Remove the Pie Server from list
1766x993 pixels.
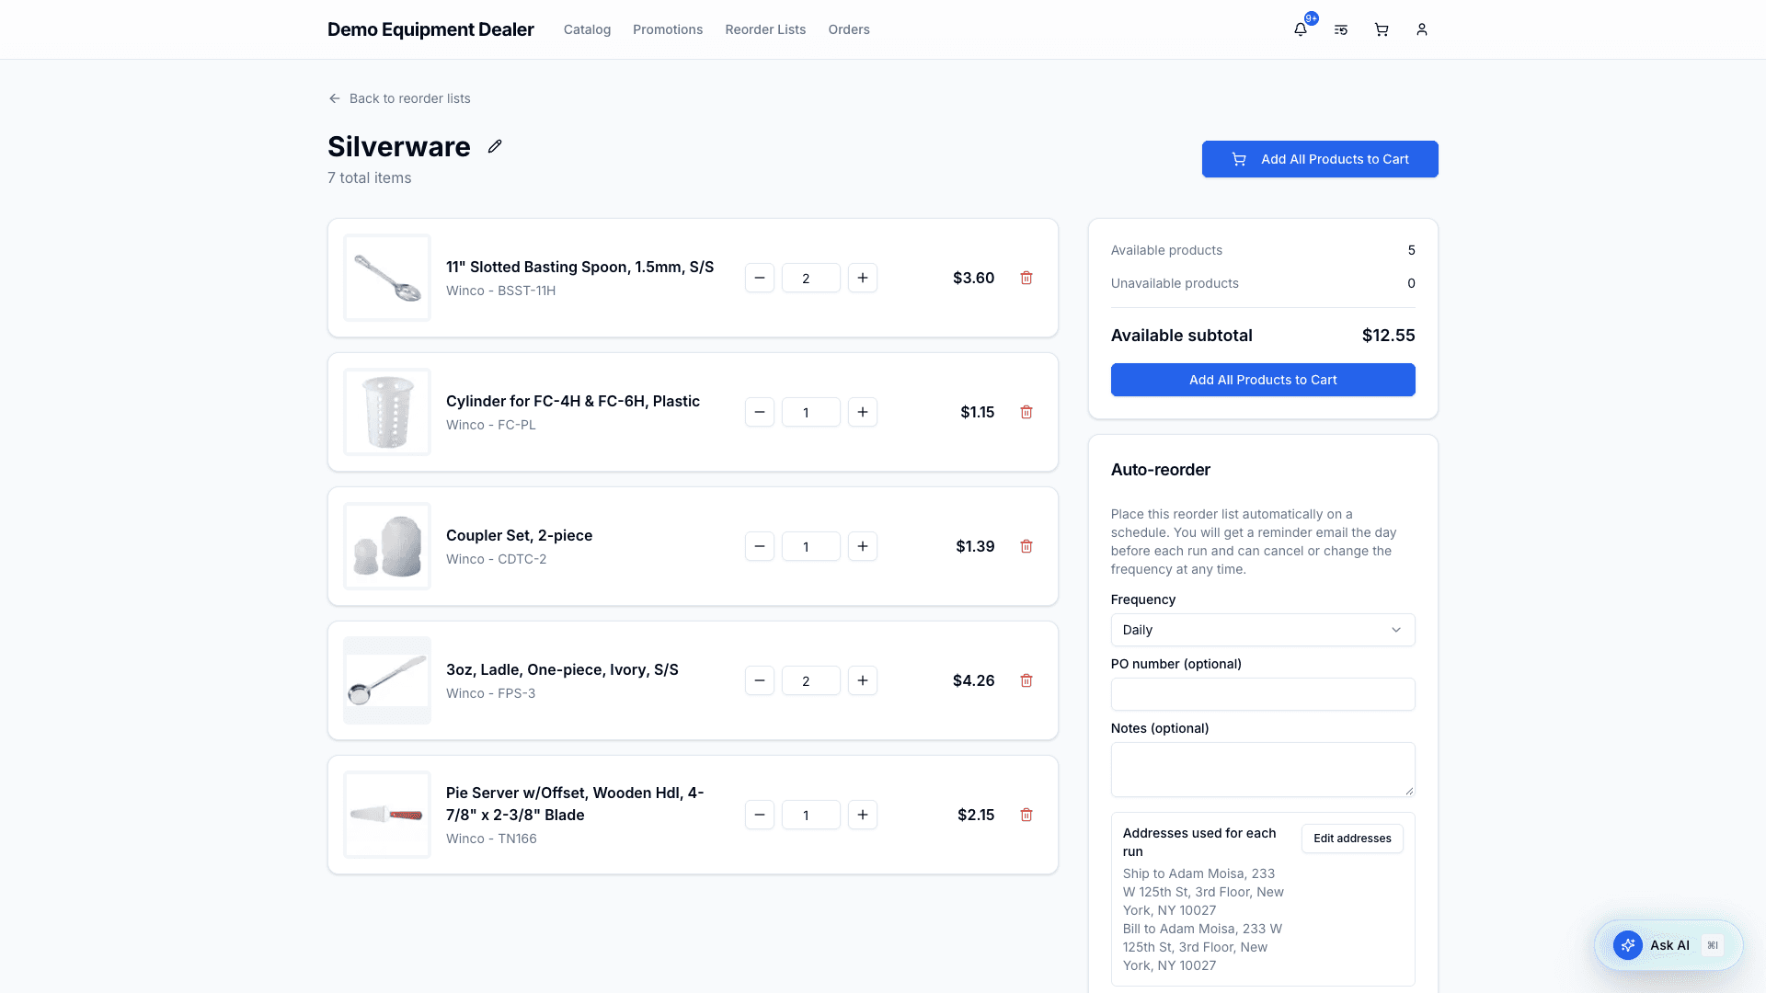click(x=1026, y=815)
